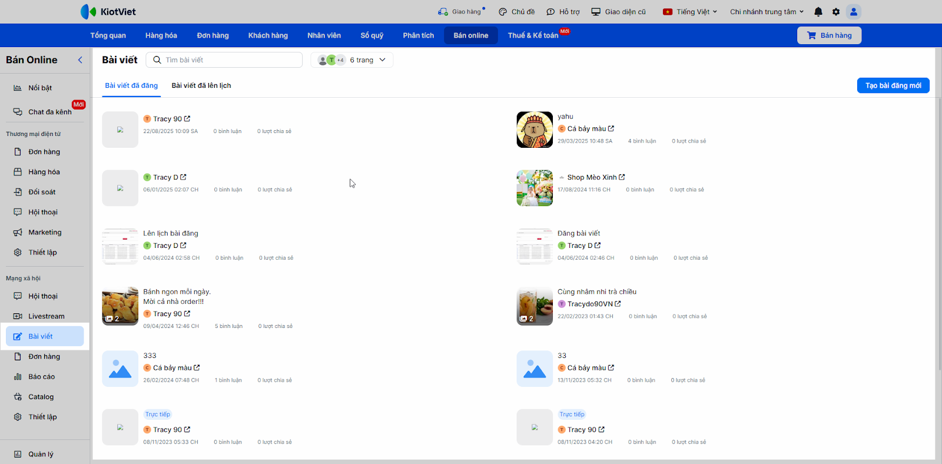Screen dimensions: 942x464
Task: Switch to Giao diện cũ
Action: tap(618, 12)
